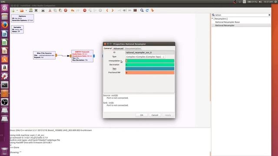This screenshot has width=278, height=156.
Task: Switch to the General tab
Action: [108, 48]
